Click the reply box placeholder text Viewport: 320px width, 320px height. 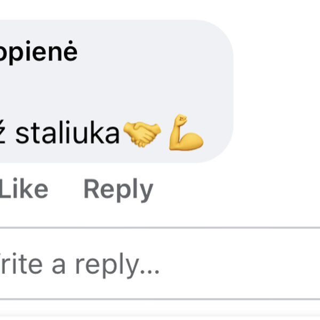point(80,263)
